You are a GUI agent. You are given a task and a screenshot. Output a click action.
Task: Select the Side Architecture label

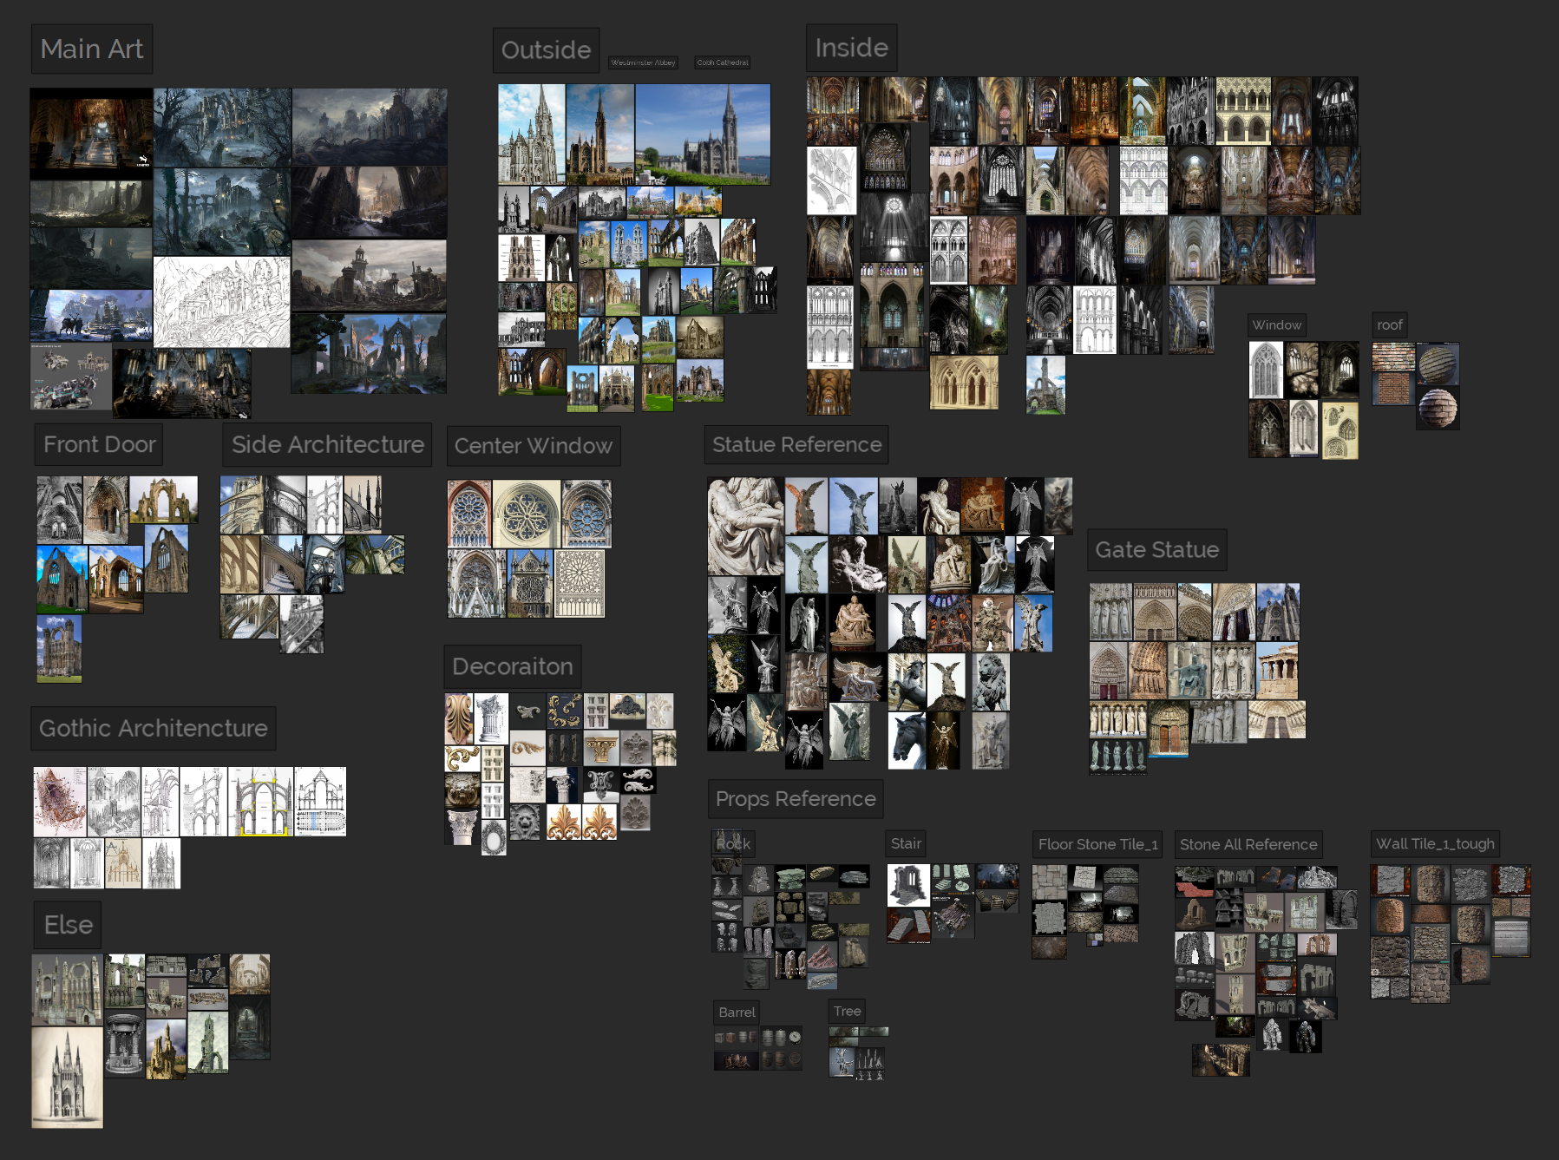pyautogui.click(x=327, y=444)
